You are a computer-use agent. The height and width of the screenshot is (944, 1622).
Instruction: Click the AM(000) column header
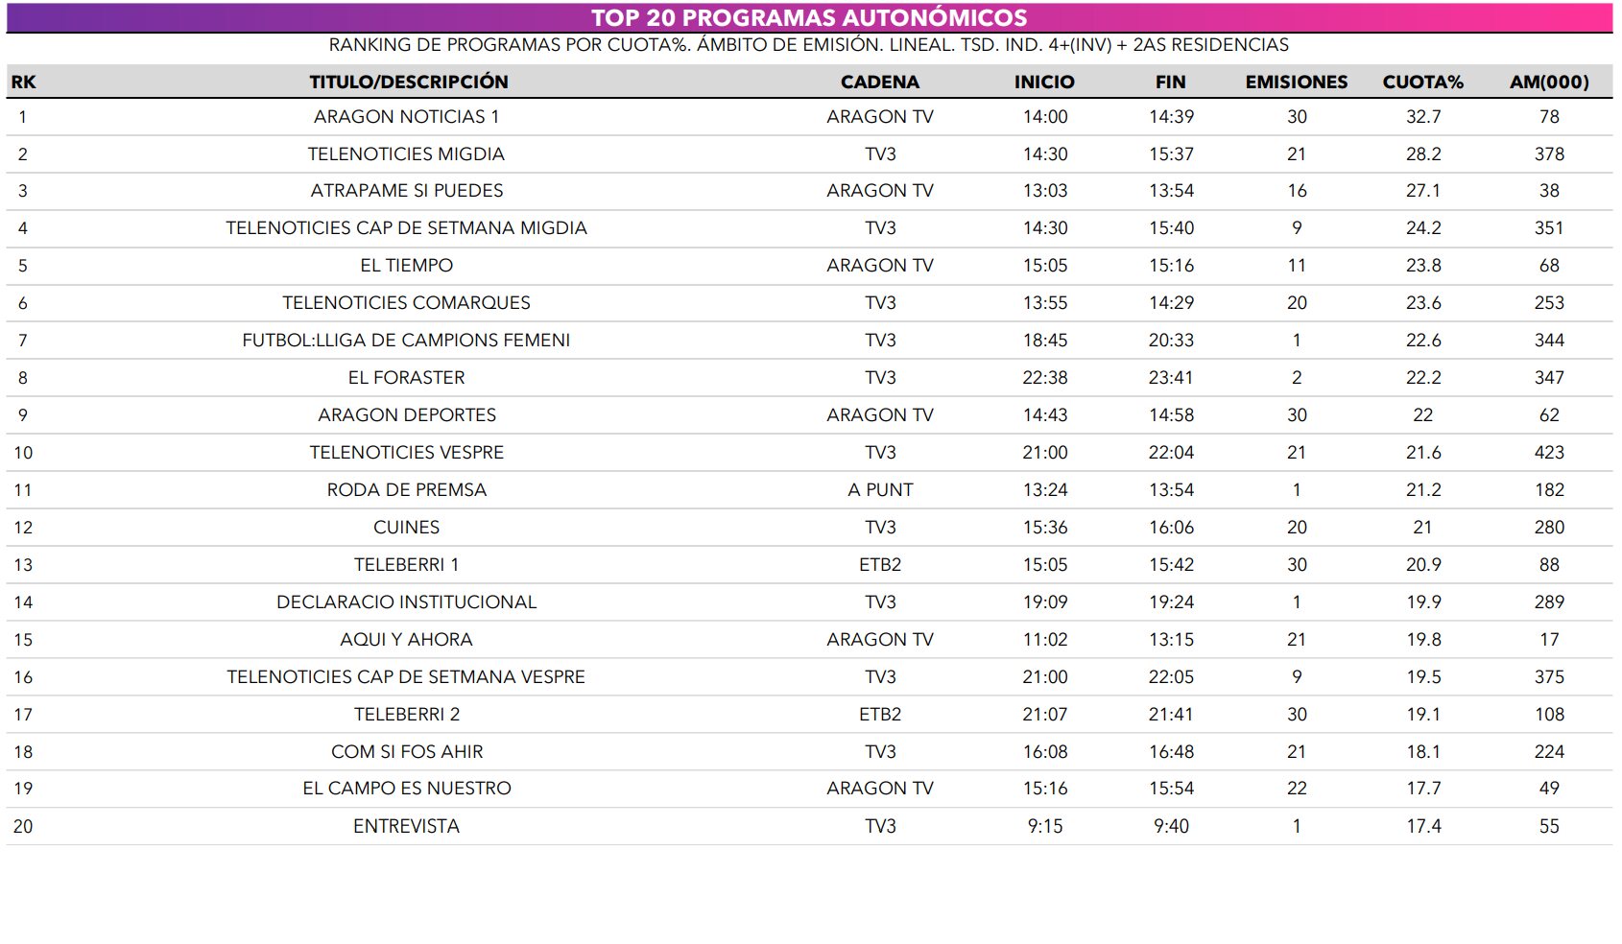(x=1548, y=83)
